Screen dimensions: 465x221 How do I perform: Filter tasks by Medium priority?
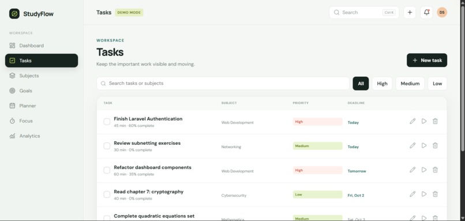click(410, 84)
